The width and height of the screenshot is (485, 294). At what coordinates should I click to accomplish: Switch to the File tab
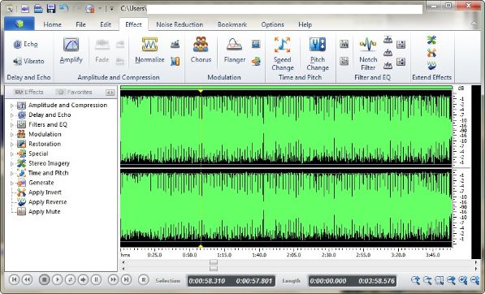pyautogui.click(x=80, y=24)
